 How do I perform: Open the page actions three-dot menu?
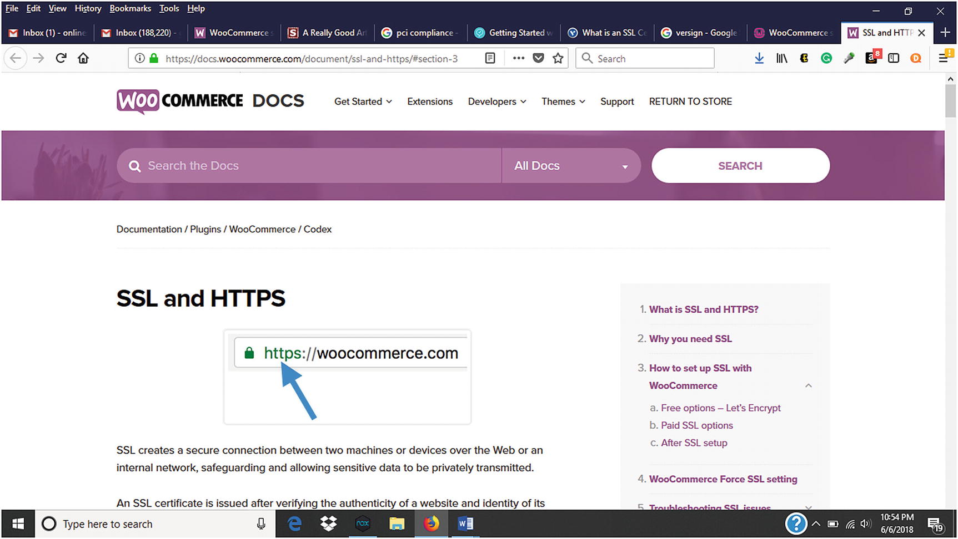[519, 58]
